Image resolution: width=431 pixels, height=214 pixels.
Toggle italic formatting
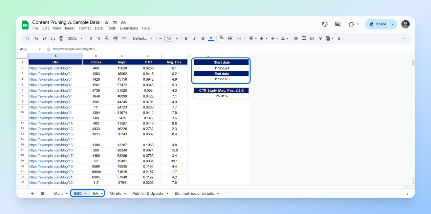pos(194,38)
